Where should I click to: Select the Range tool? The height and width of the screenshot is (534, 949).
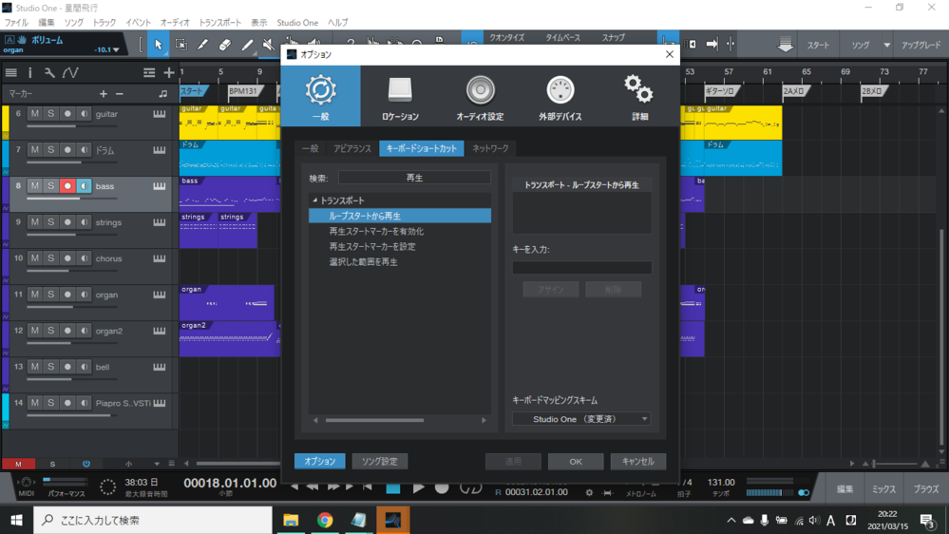pyautogui.click(x=180, y=45)
